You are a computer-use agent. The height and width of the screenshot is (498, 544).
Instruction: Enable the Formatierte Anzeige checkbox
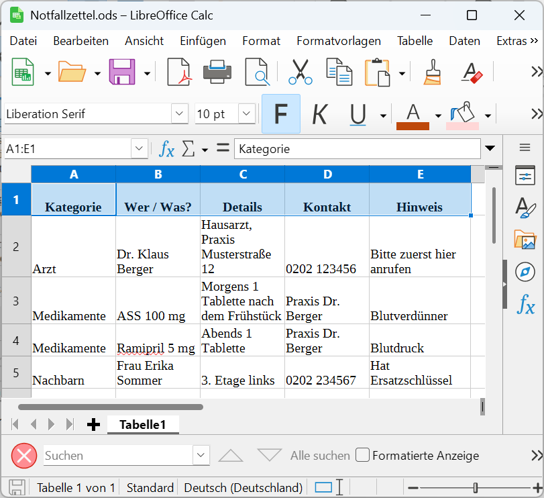(362, 455)
